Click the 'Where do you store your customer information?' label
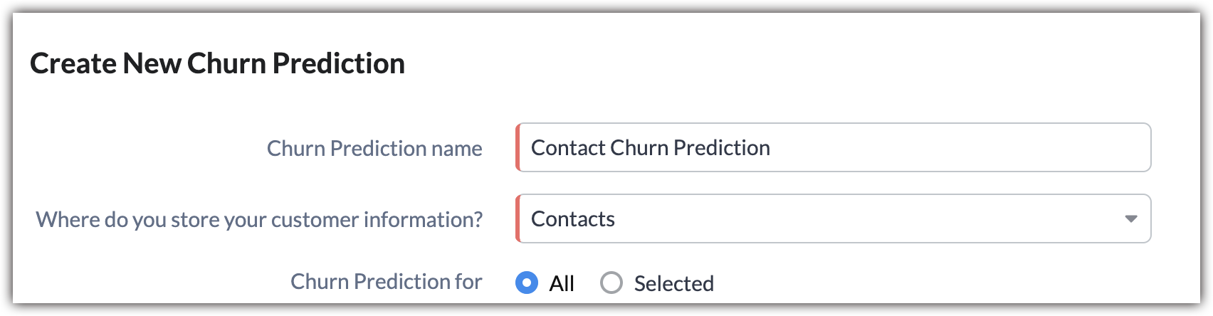The width and height of the screenshot is (1213, 316). pyautogui.click(x=259, y=219)
